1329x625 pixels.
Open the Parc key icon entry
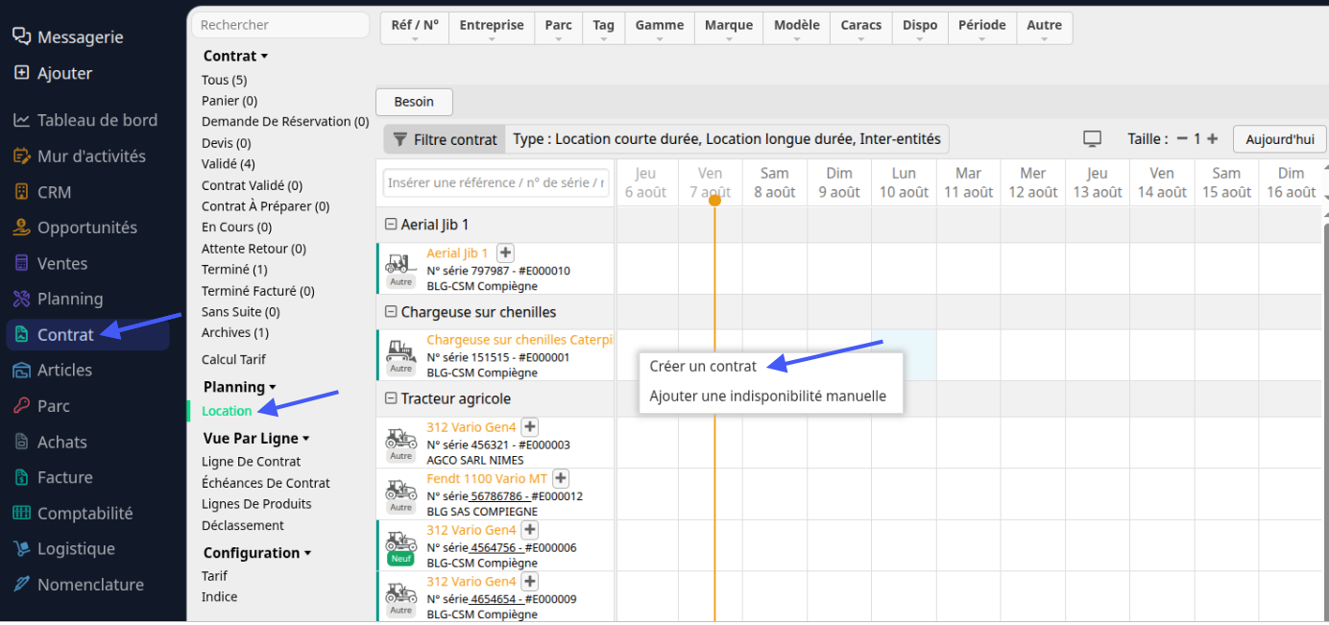point(21,406)
